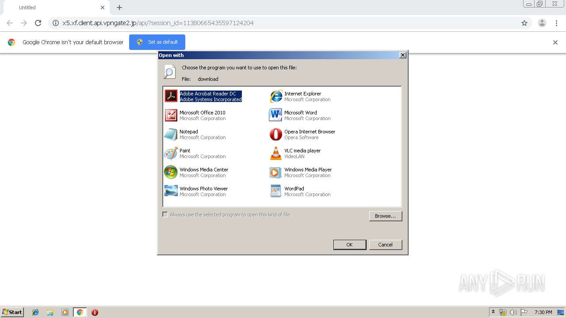Click the VideoLAN publisher label
The width and height of the screenshot is (566, 318).
tap(294, 156)
